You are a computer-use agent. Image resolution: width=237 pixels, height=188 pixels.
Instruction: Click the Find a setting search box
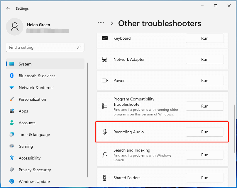[x=45, y=47]
